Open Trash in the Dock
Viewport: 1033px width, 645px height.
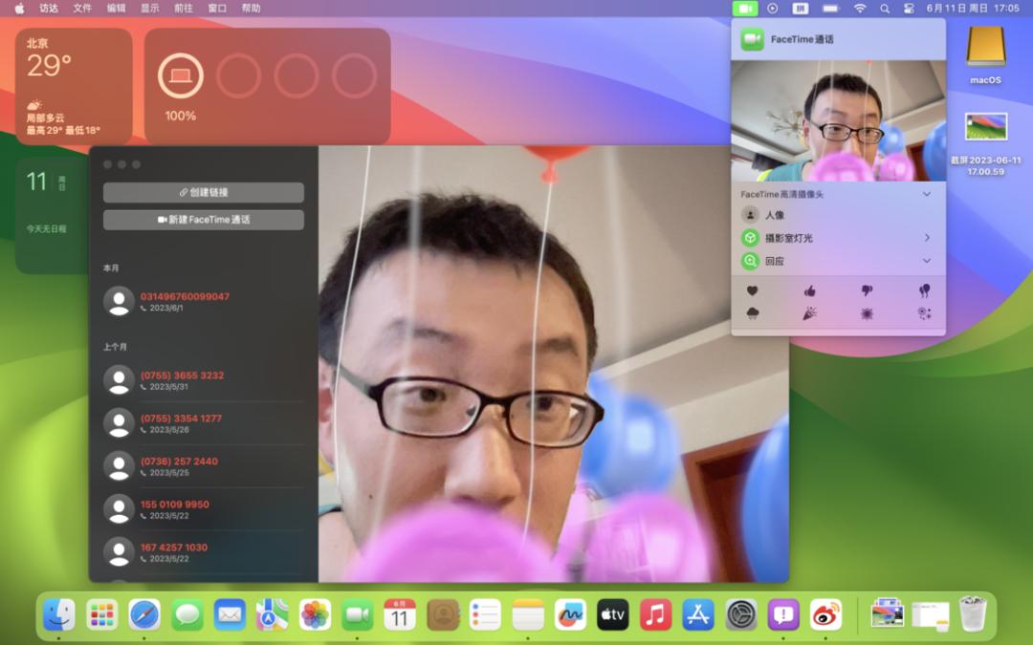pos(973,614)
